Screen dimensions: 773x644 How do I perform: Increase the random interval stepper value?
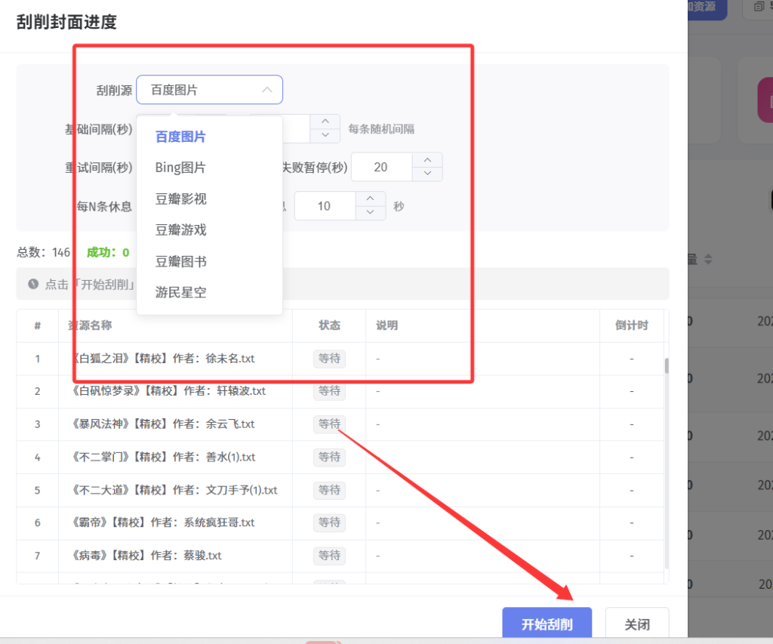325,122
